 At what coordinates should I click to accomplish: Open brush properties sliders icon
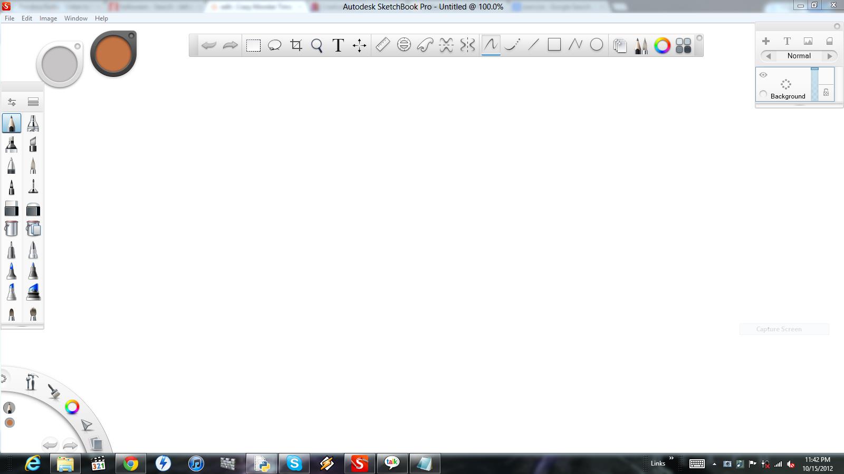pyautogui.click(x=12, y=102)
